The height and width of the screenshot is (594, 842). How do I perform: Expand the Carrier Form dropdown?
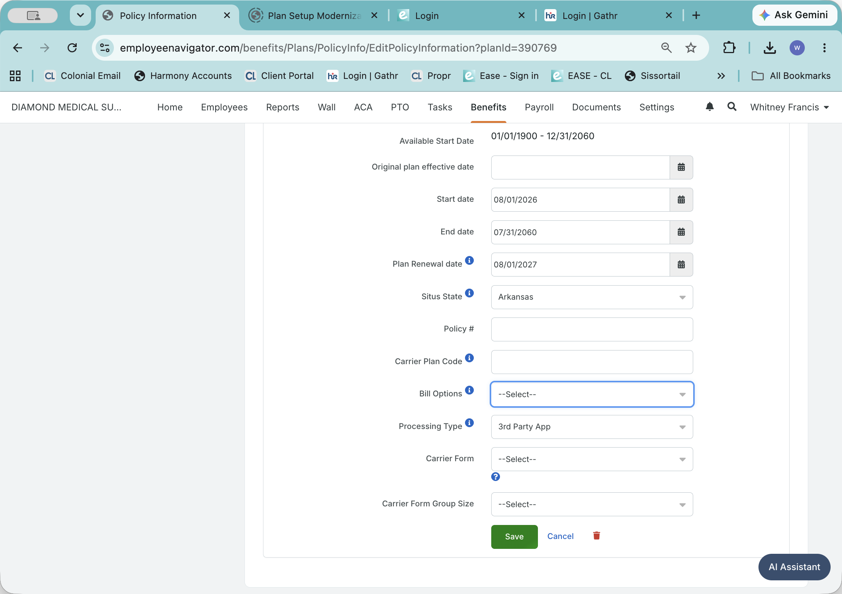point(592,459)
